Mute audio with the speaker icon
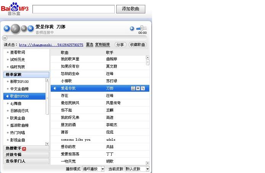The image size is (265, 173). [132, 29]
